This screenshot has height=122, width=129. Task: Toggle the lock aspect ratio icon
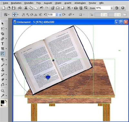91,15
